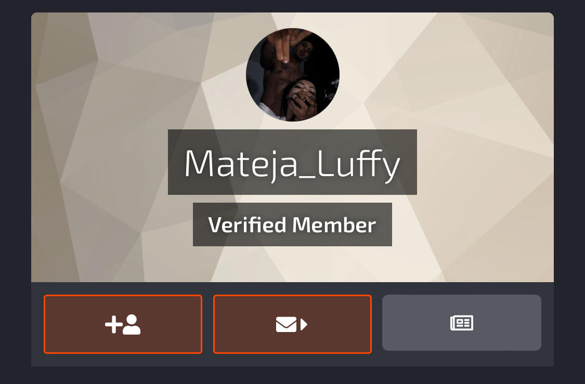Click the gray activity feed button
Screen dimensions: 585x384
[462, 323]
